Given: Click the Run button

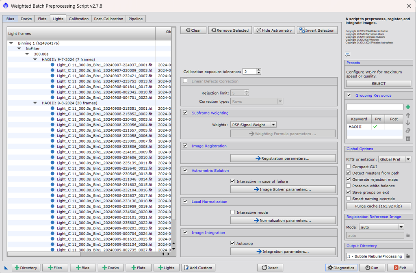Looking at the screenshot, I should 372,268.
